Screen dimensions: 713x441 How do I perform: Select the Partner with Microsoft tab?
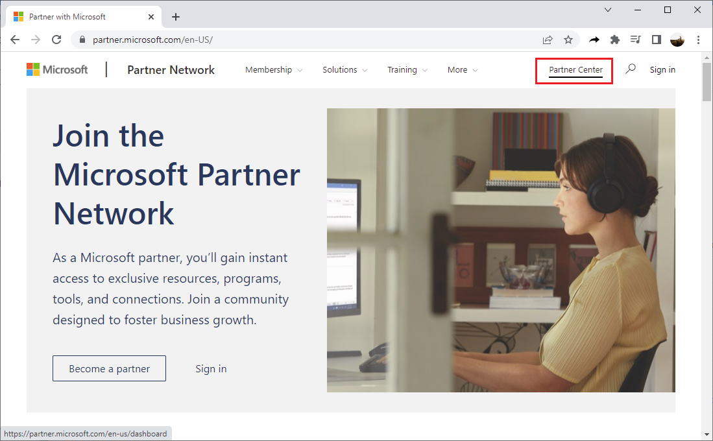click(84, 17)
